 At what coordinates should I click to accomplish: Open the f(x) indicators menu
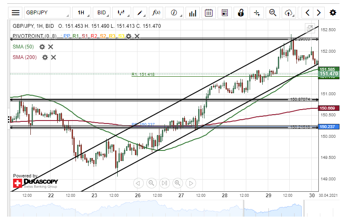tap(157, 13)
